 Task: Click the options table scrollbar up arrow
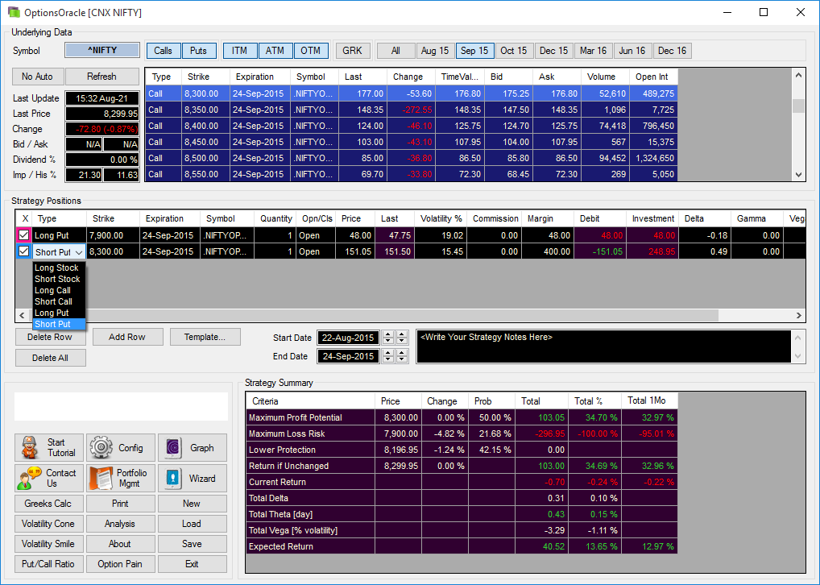pyautogui.click(x=798, y=75)
